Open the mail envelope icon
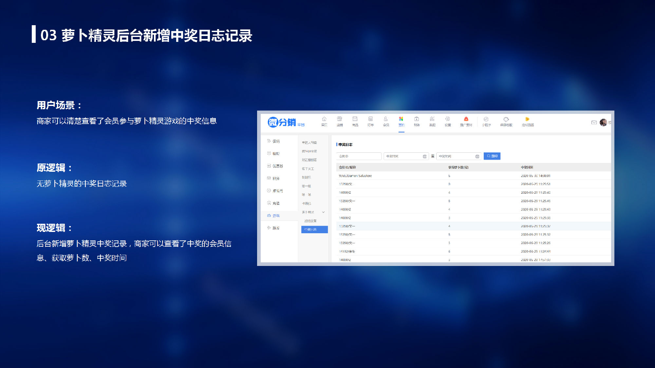Screen dimensions: 655x368 pos(594,122)
